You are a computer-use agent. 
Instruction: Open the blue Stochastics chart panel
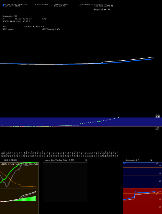142,175
